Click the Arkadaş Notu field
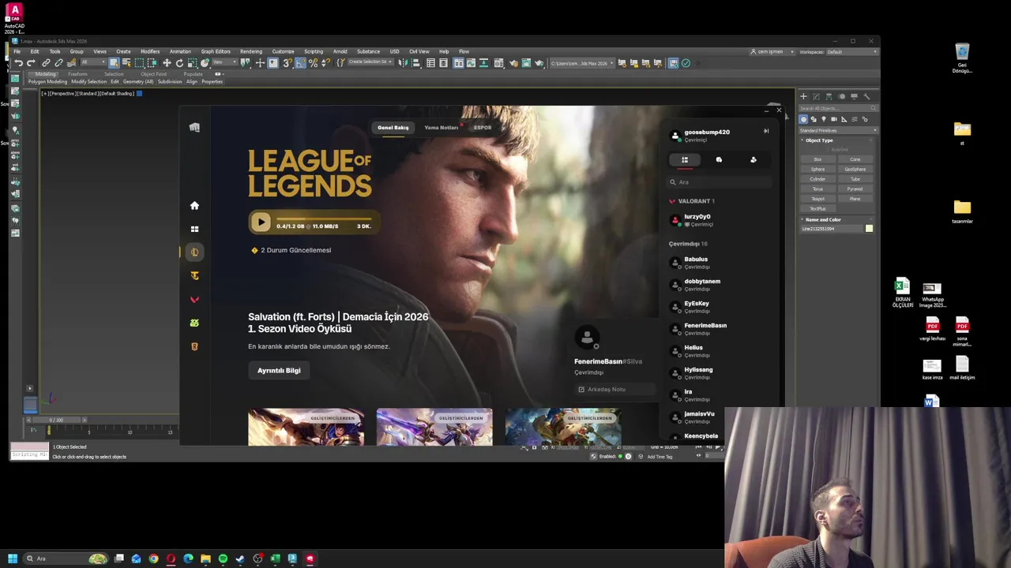 pyautogui.click(x=616, y=389)
